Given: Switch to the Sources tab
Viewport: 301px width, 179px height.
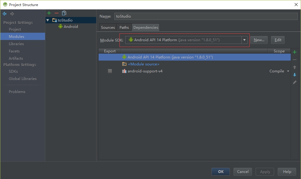Looking at the screenshot, I should tap(108, 28).
